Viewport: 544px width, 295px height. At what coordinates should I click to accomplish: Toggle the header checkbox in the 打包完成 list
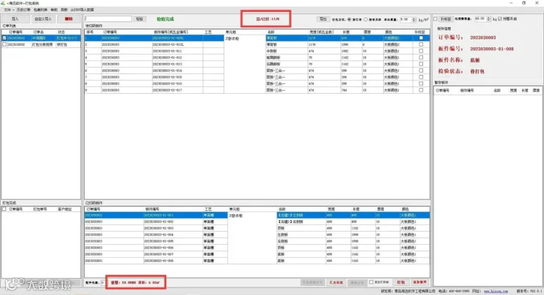point(4,209)
